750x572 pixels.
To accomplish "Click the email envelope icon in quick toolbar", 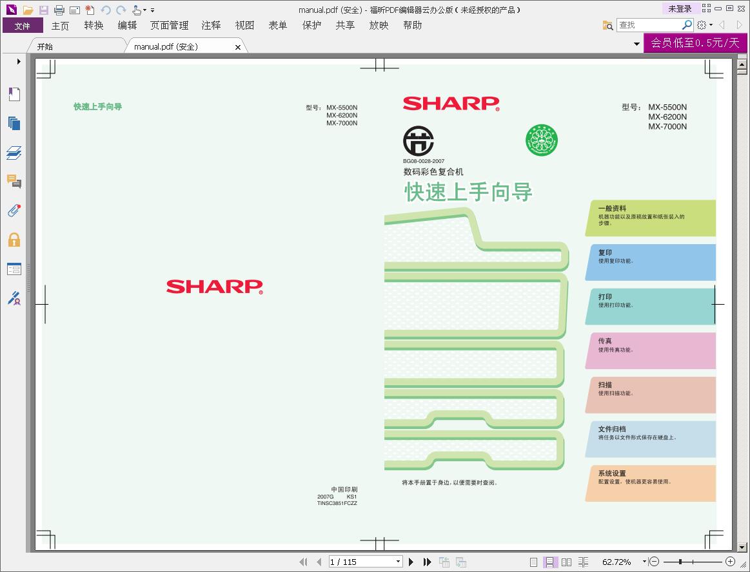I will click(74, 10).
